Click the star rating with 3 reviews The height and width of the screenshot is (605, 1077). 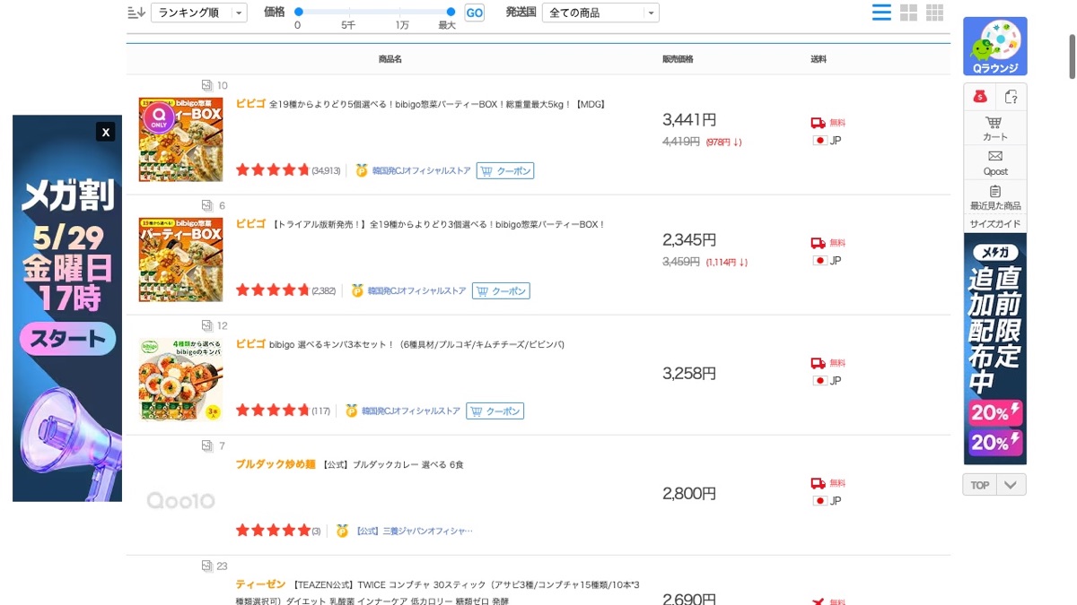272,531
